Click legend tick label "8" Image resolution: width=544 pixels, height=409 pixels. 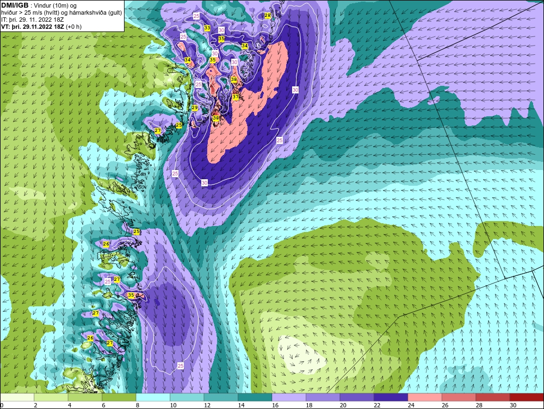point(138,405)
